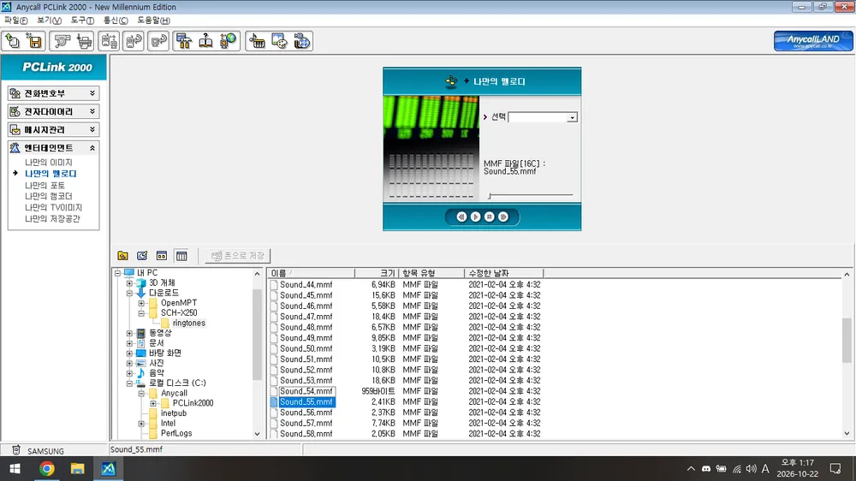Viewport: 856px width, 481px height.
Task: Click the PC with curved arrow icon
Action: pyautogui.click(x=158, y=41)
